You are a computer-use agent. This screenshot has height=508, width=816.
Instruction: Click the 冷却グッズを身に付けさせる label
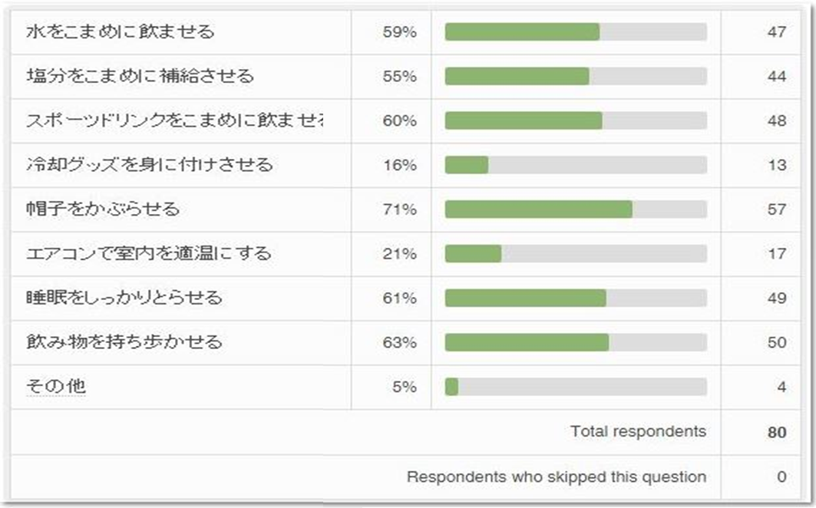point(149,165)
